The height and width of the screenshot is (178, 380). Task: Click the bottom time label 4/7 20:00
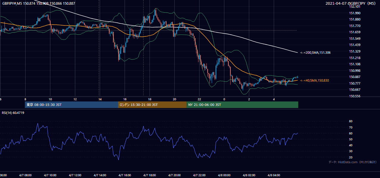click(175, 175)
